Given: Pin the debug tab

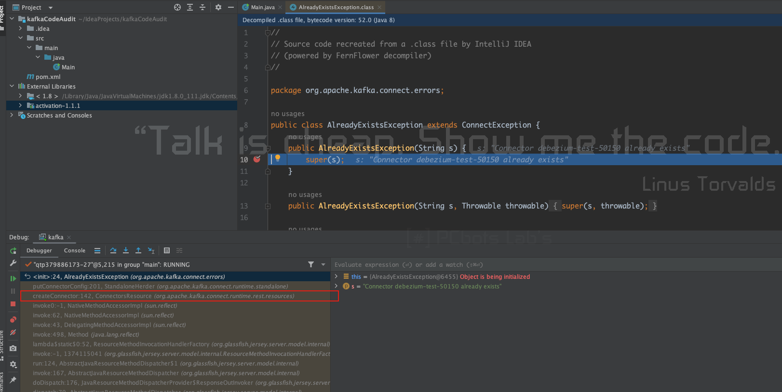Looking at the screenshot, I should pyautogui.click(x=13, y=380).
